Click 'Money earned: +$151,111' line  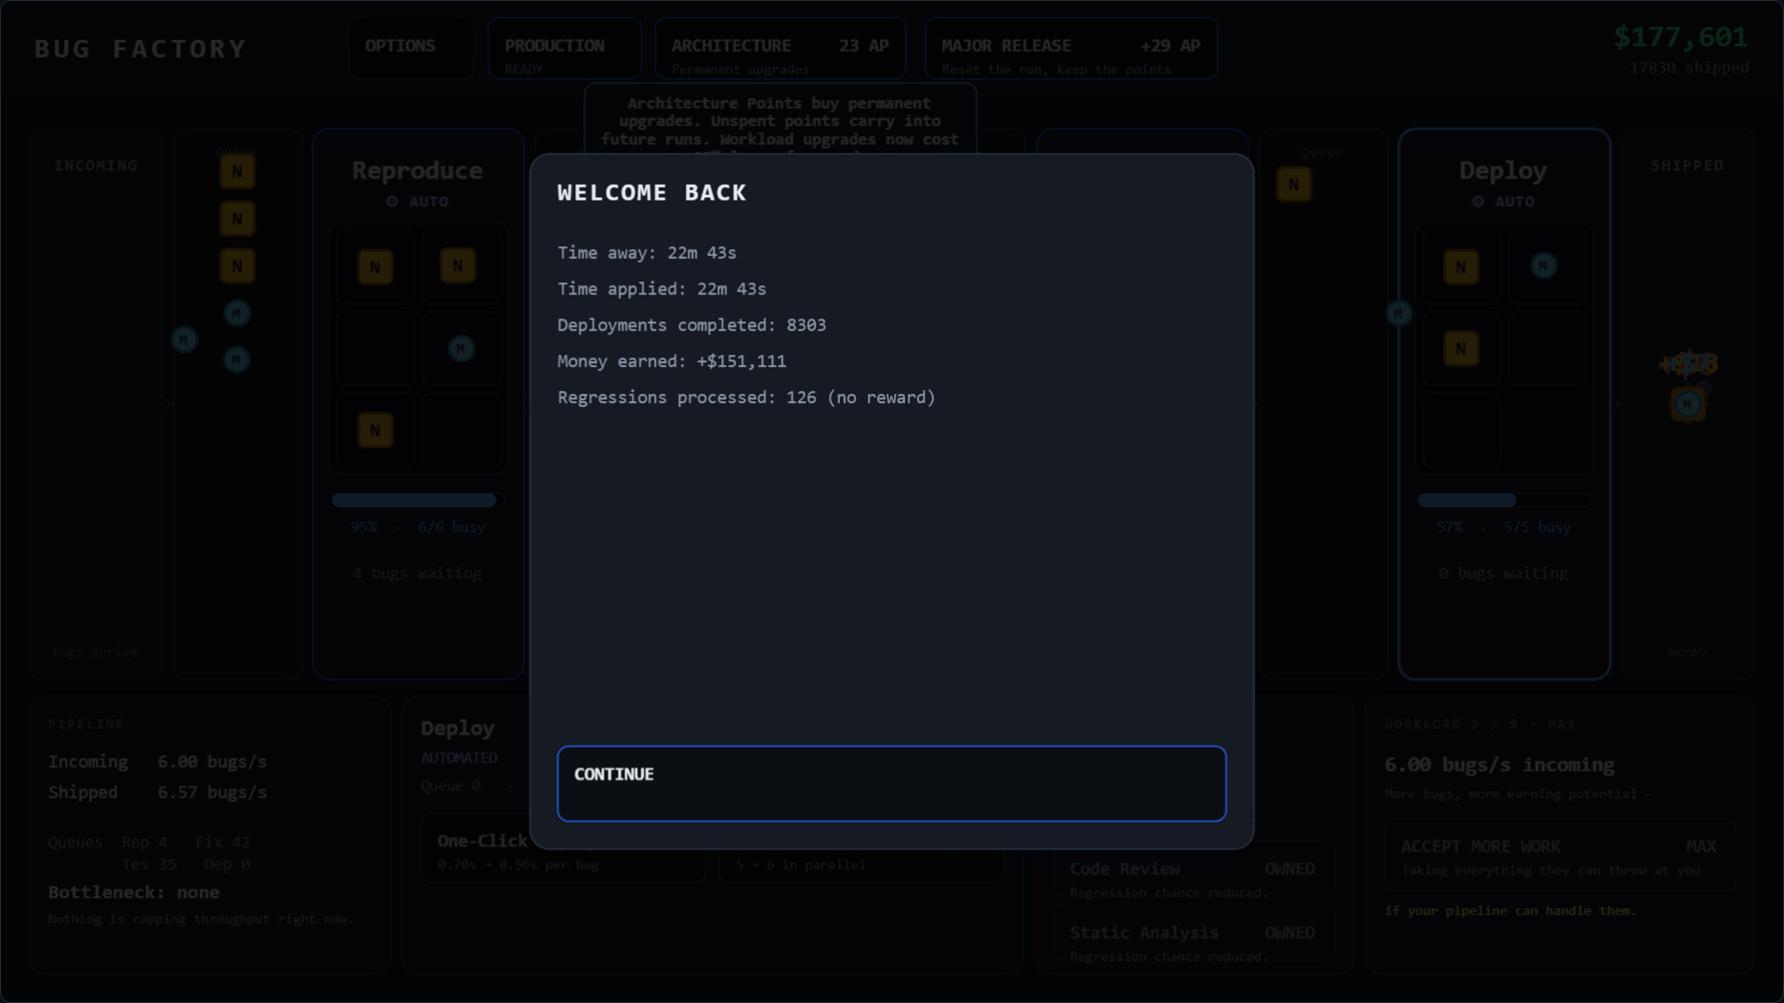coord(672,361)
